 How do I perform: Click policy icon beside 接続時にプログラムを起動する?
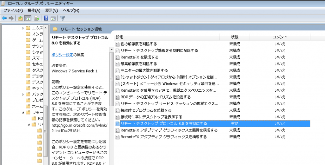pyautogui.click(x=117, y=110)
